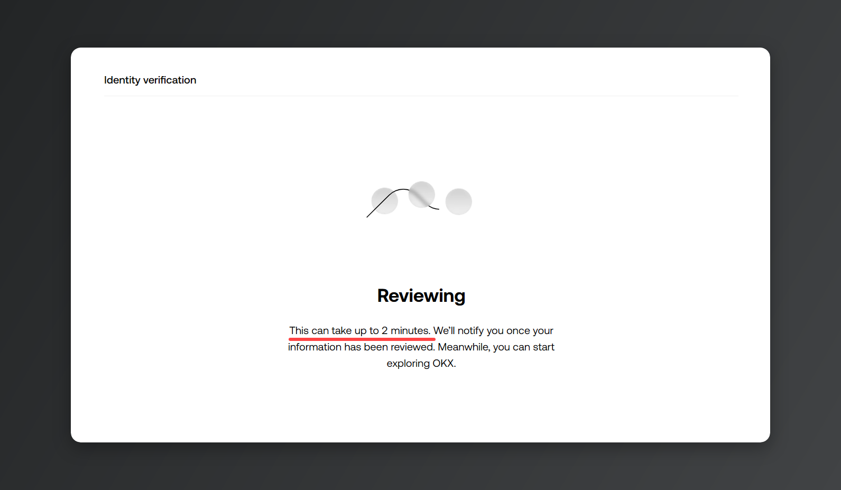Click the "This can take up to 2 minutes." sentence

click(x=360, y=331)
